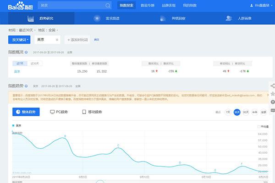275x183 pixels.
Task: Click the search magnifier icon
Action: pos(107,5)
